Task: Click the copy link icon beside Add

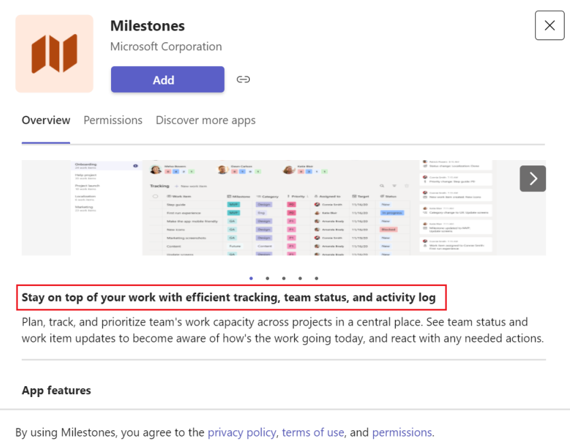Action: point(243,79)
